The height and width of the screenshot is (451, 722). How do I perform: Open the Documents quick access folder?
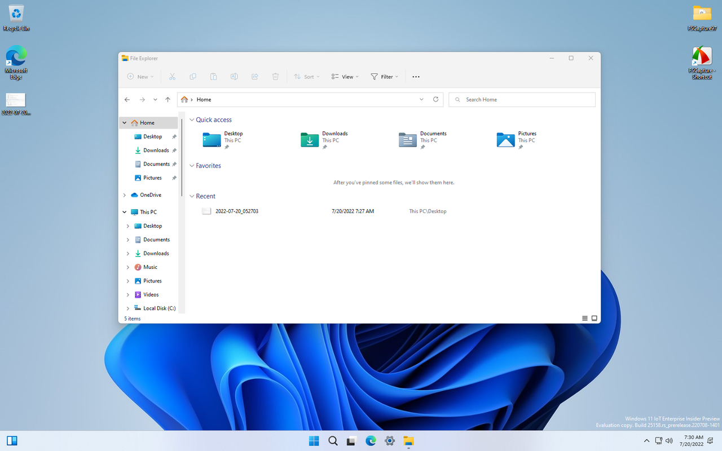tap(422, 139)
